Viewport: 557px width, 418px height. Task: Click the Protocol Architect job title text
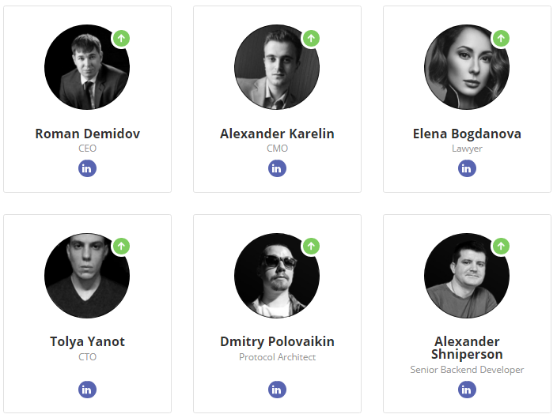pyautogui.click(x=277, y=357)
